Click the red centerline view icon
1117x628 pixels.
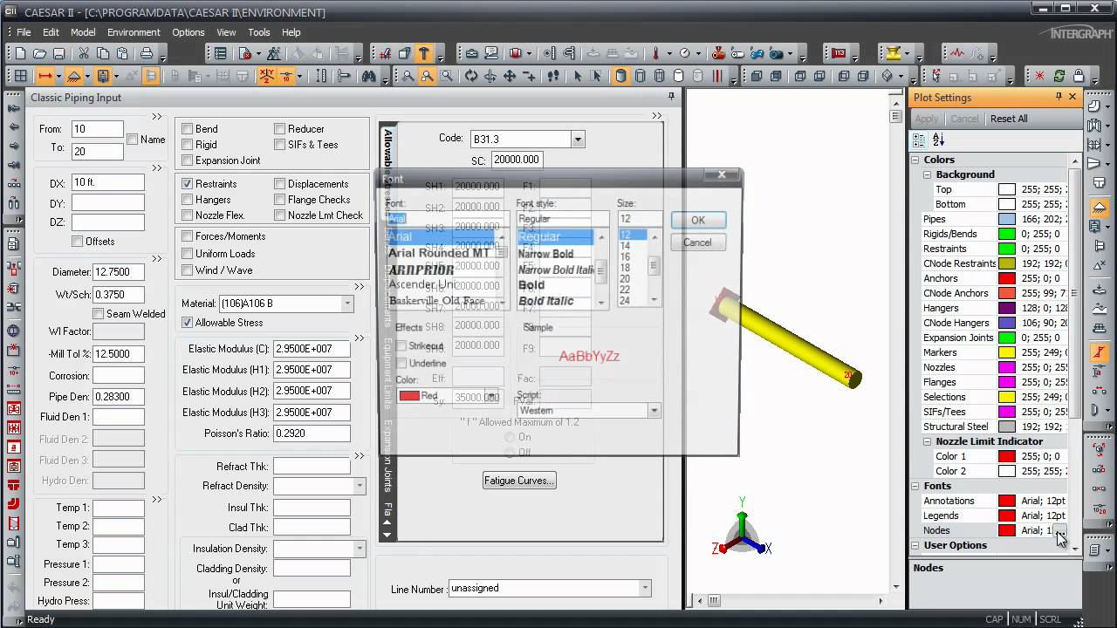pos(716,76)
